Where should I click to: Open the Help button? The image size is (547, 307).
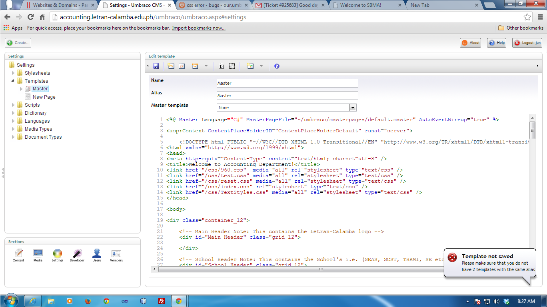pyautogui.click(x=497, y=43)
